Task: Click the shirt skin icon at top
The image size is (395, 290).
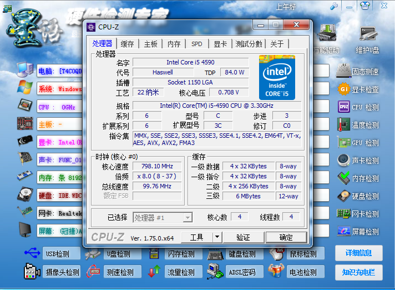Action: coord(365,6)
